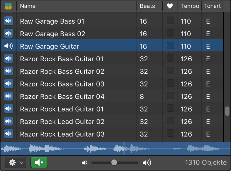The height and width of the screenshot is (171, 231).
Task: Click the heart favorites column header icon
Action: [x=170, y=6]
